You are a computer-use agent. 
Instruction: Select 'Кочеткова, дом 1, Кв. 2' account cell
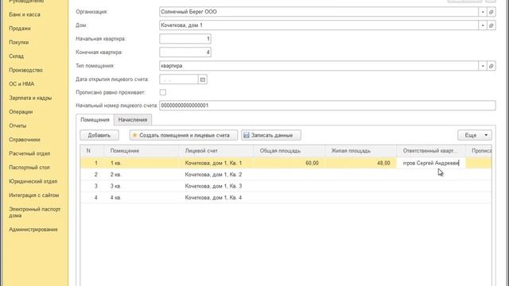216,175
